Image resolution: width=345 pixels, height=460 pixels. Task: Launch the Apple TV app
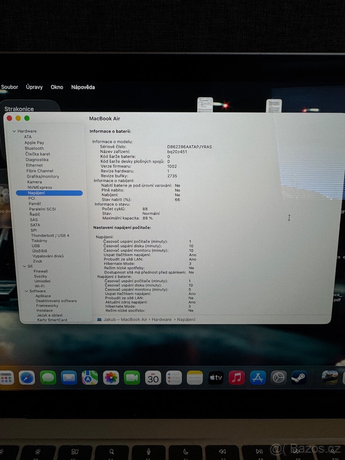click(x=216, y=378)
